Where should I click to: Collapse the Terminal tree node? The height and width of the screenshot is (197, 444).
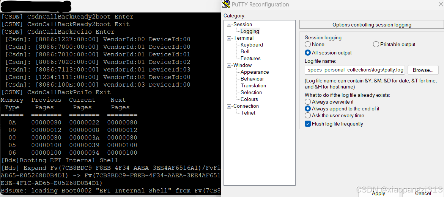coord(229,38)
